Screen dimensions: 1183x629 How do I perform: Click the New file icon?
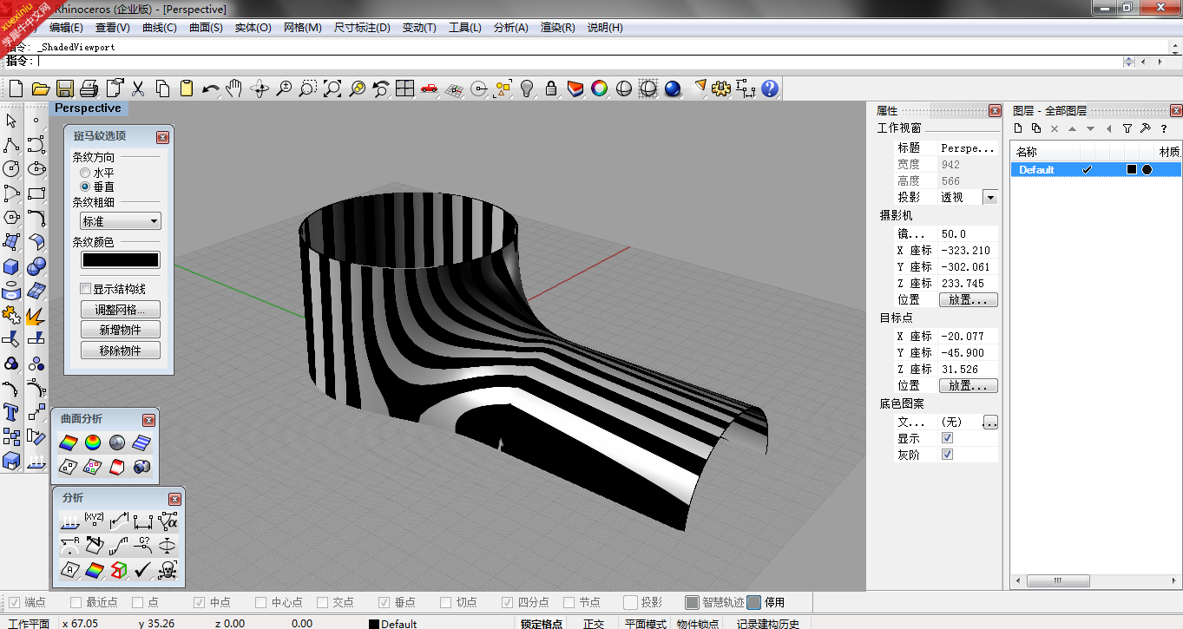point(16,88)
